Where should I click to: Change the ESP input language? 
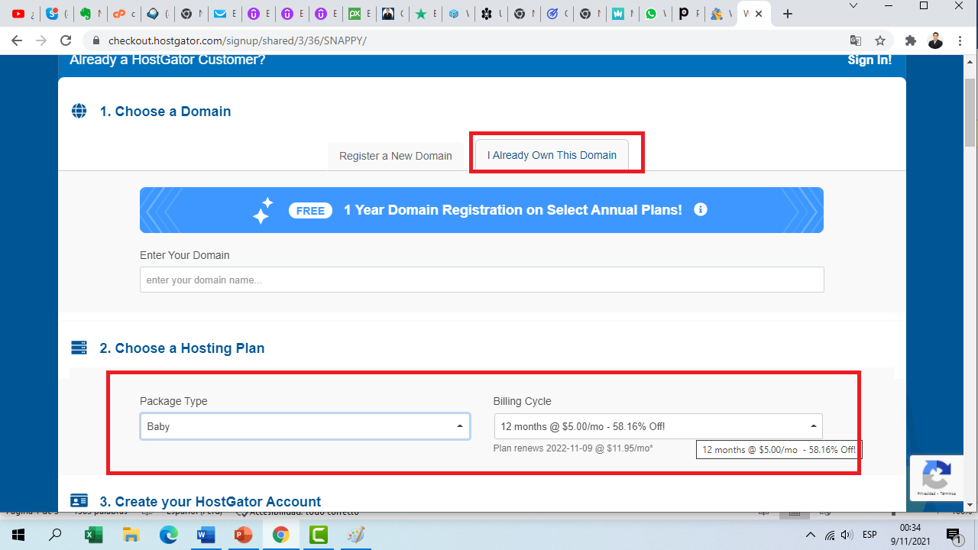click(x=870, y=535)
